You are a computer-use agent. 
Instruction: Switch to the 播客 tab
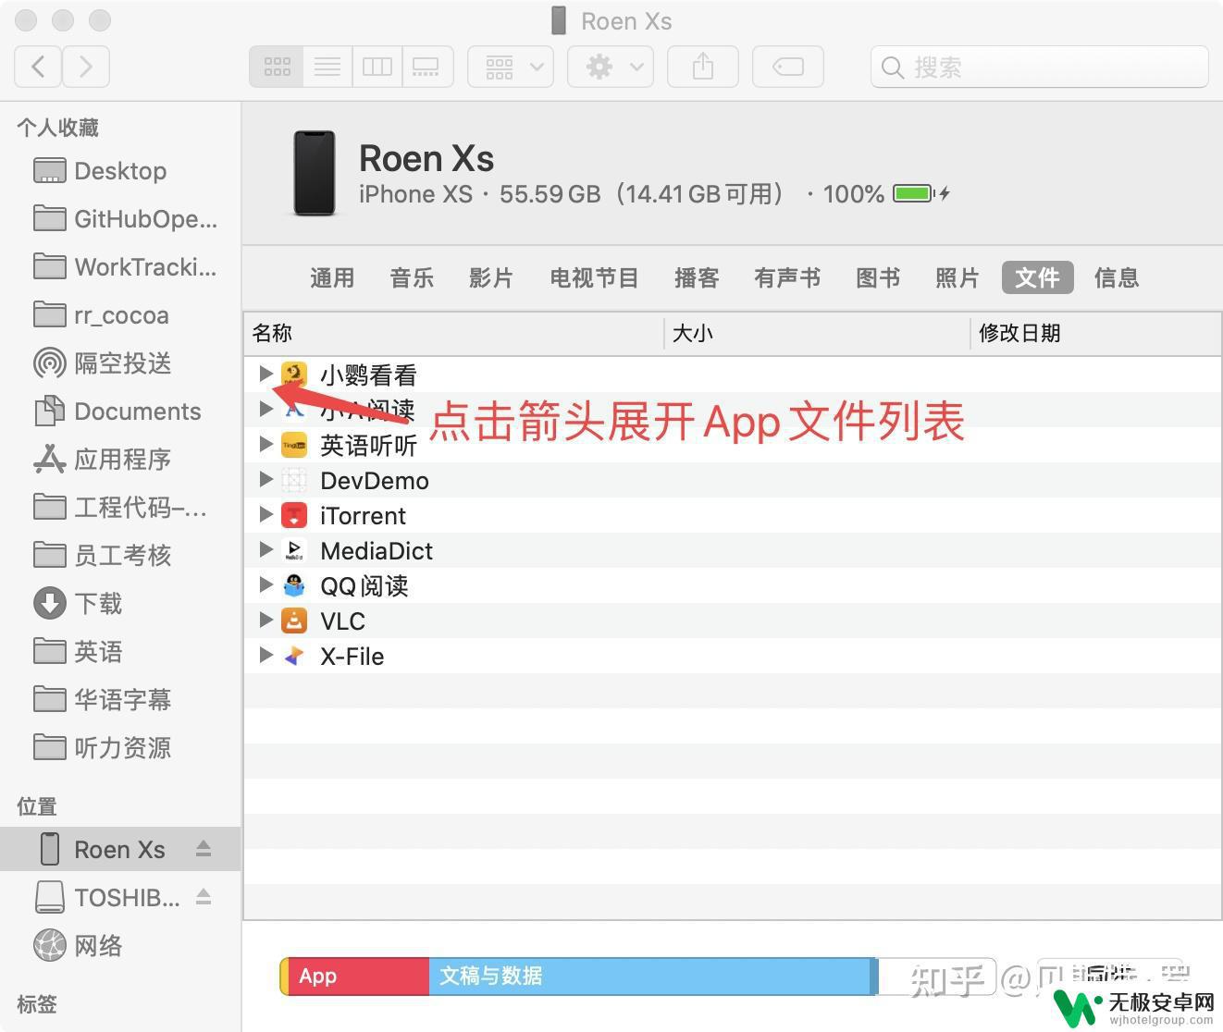tap(697, 277)
